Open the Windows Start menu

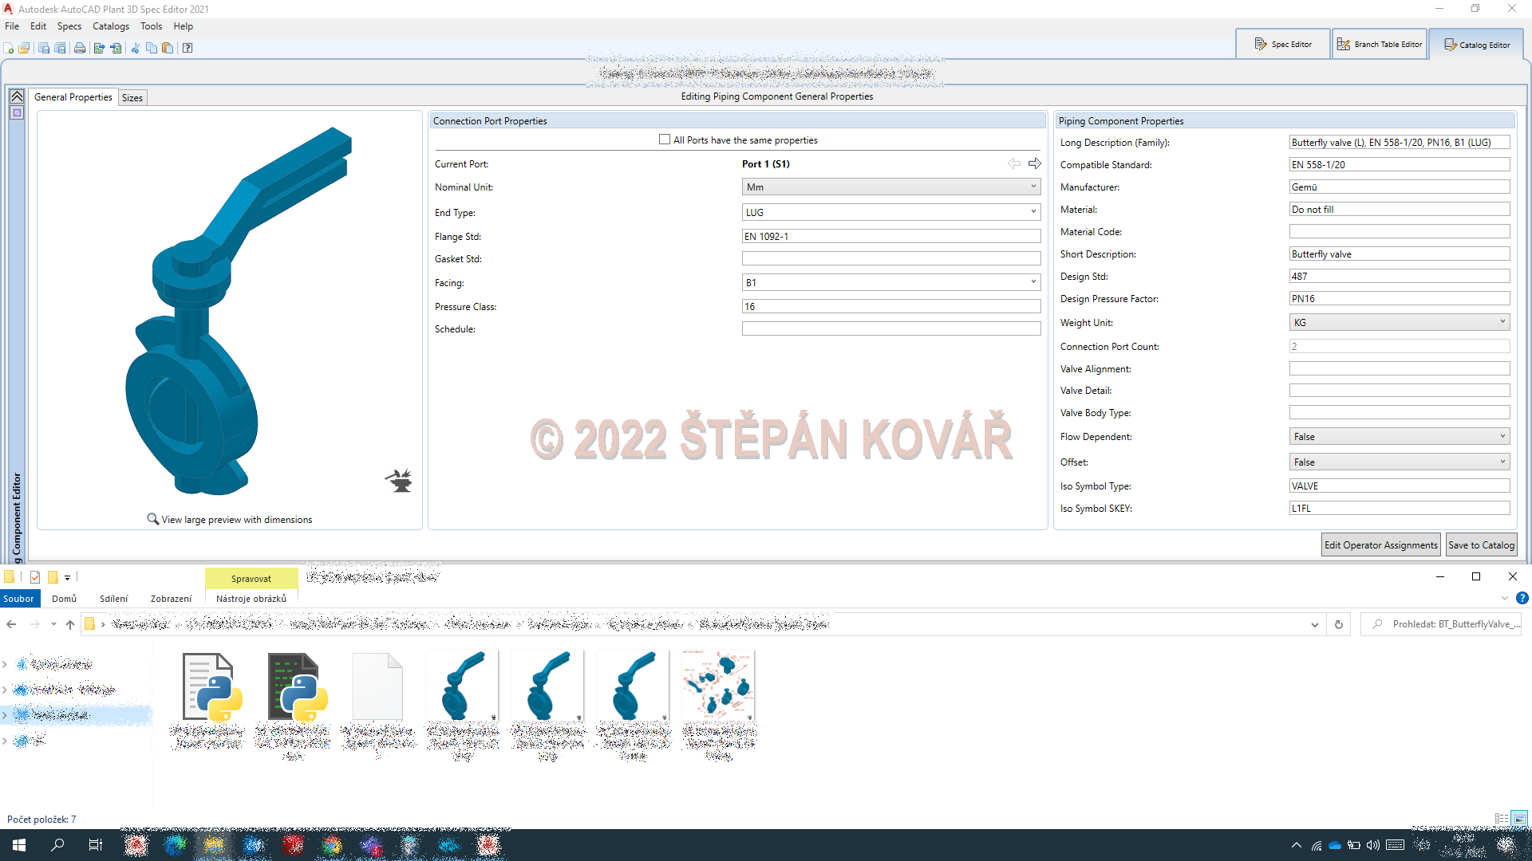click(x=19, y=845)
